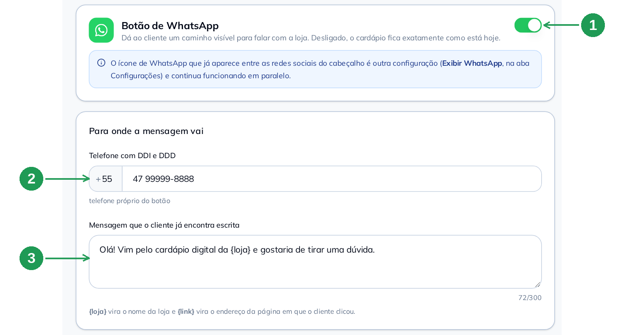Click the prefilled message text area
624x335 pixels.
(315, 262)
